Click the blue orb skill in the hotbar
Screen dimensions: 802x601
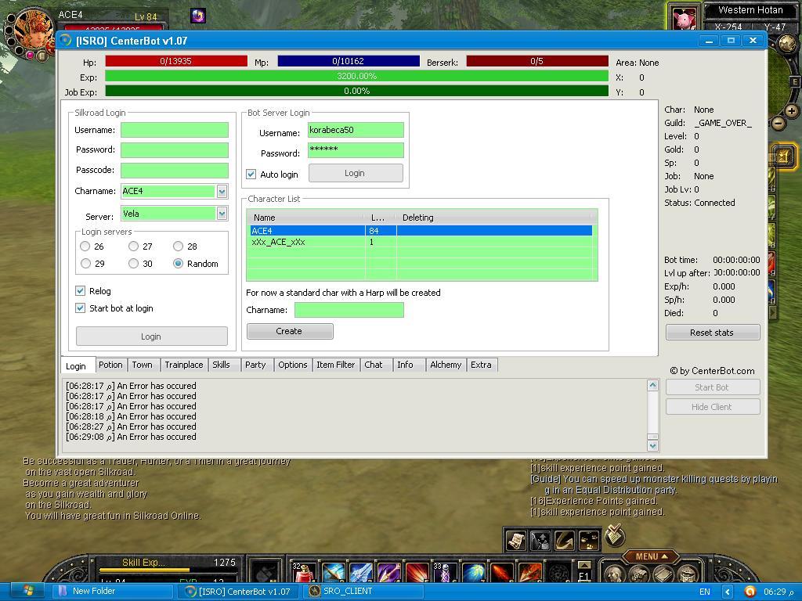point(473,573)
